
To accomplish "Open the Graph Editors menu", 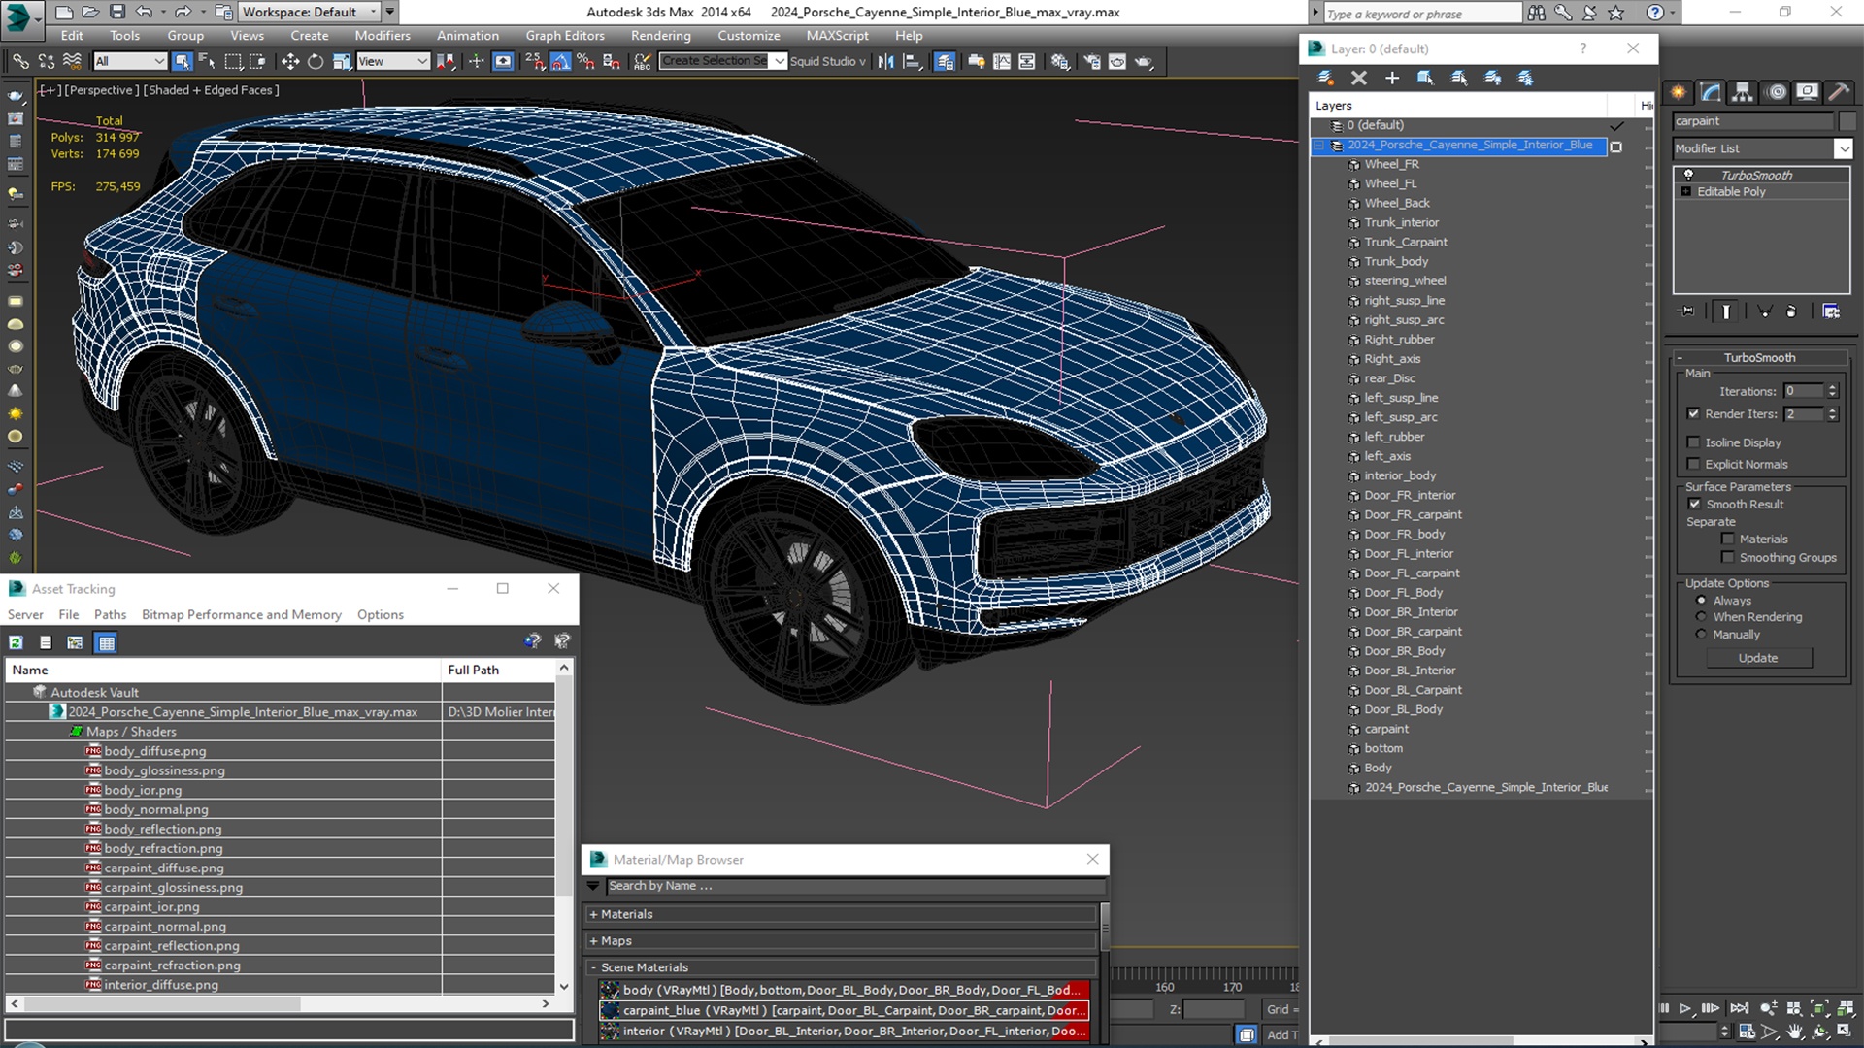I will 565,36.
